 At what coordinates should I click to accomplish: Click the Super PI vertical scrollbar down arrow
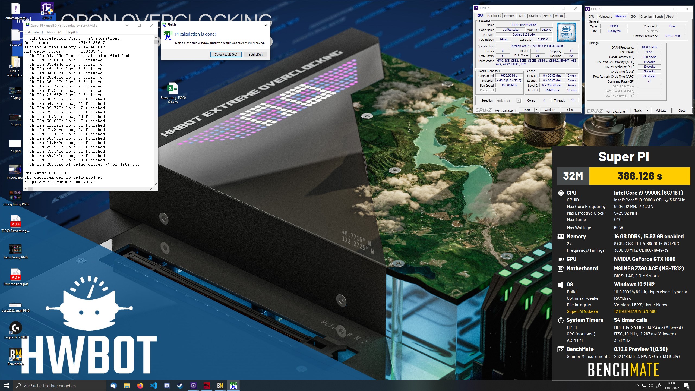(x=156, y=184)
